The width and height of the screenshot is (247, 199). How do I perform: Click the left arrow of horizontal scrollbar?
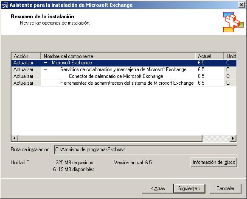click(15, 138)
